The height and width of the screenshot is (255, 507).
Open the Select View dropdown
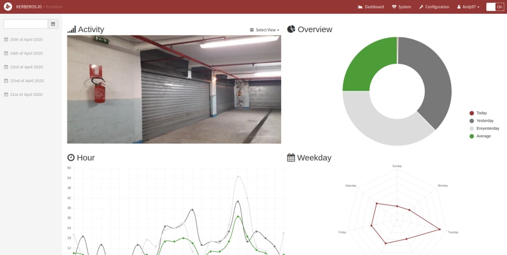point(264,30)
